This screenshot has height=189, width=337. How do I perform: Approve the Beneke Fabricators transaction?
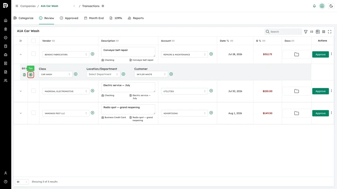pyautogui.click(x=321, y=54)
